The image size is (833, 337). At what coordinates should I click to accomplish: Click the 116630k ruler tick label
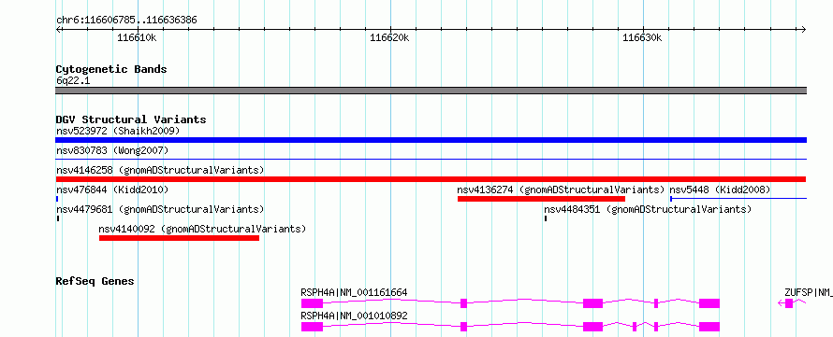point(642,37)
